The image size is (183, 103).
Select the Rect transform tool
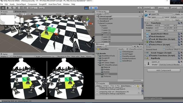[x=21, y=8]
